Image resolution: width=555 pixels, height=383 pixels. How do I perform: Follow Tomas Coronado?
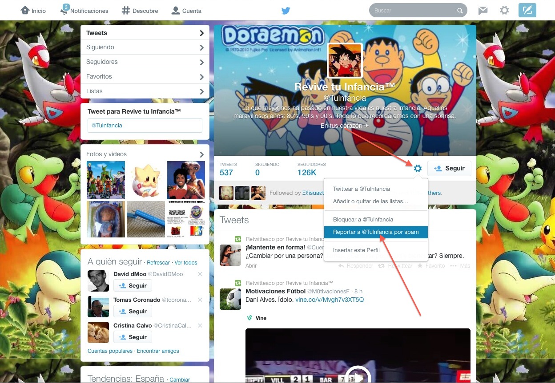coord(133,312)
